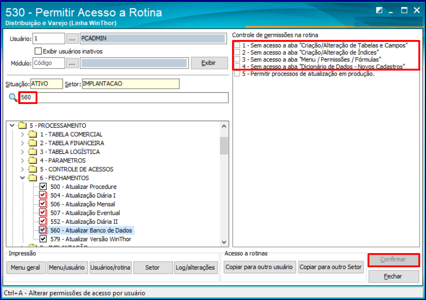Click the PARAMETROS folder icon
This screenshot has width=426, height=300.
pyautogui.click(x=33, y=160)
